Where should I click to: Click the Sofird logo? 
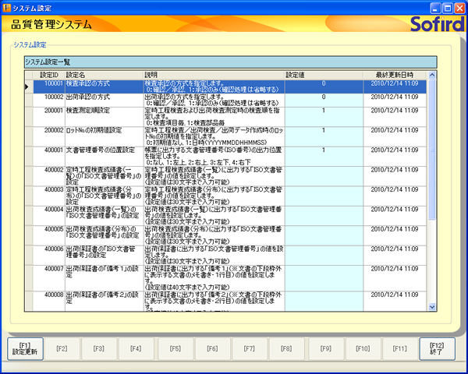434,23
